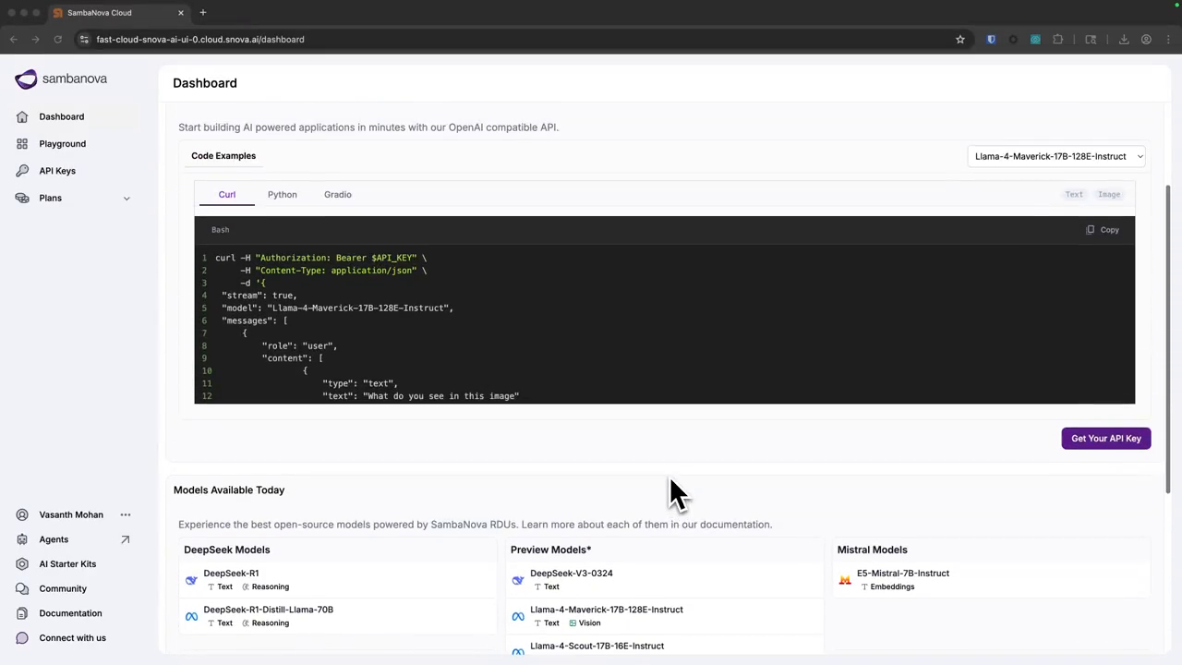Bookmark this page with star icon
This screenshot has height=665, width=1182.
click(960, 40)
